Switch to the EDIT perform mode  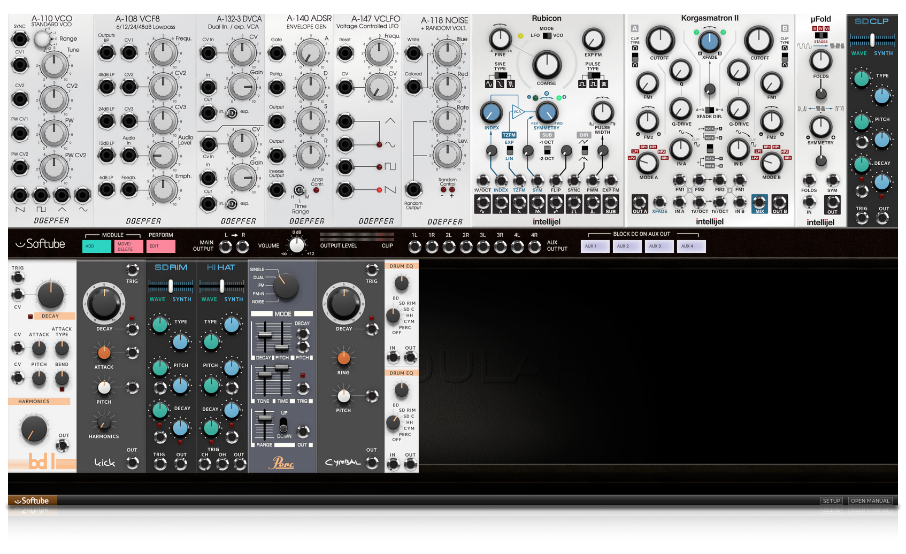161,247
